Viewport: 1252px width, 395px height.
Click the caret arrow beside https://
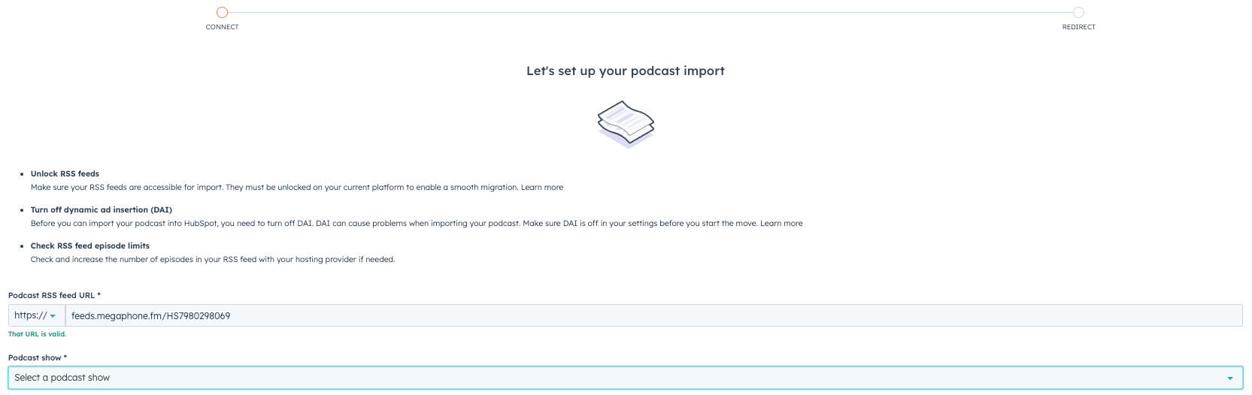[x=53, y=316]
